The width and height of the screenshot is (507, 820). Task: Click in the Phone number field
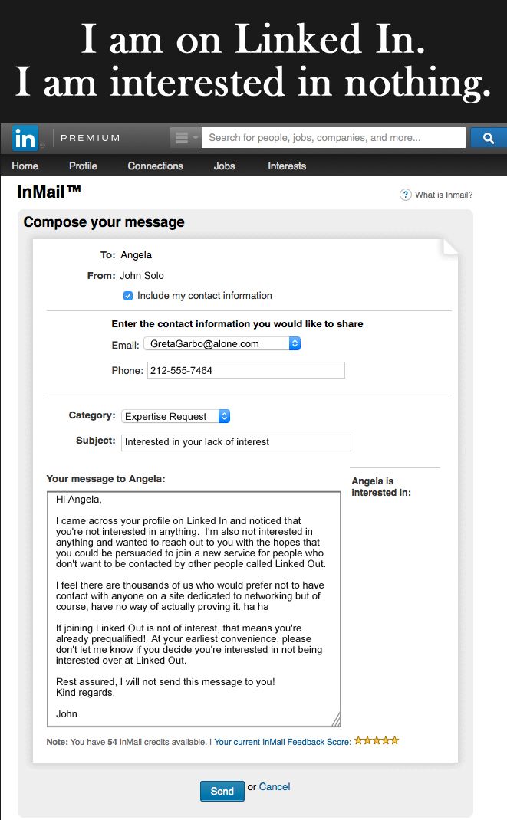tap(246, 370)
